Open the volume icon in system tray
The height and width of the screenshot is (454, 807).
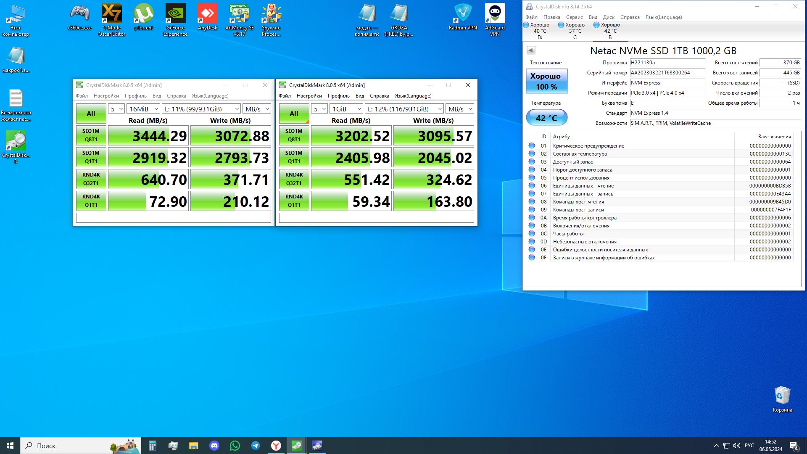click(736, 446)
